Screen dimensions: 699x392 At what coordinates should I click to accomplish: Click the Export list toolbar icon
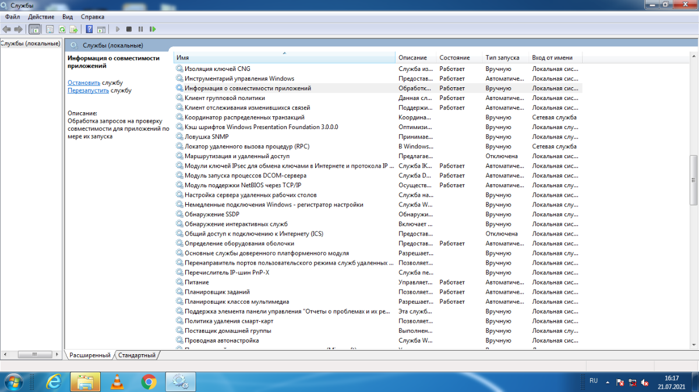point(73,29)
